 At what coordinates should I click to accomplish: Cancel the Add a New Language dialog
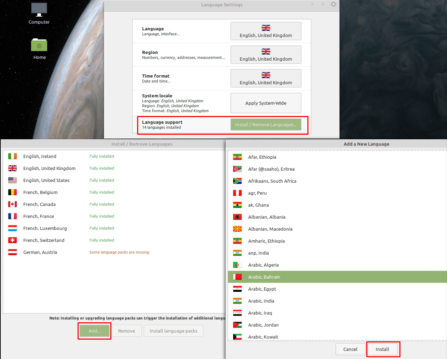[350, 349]
